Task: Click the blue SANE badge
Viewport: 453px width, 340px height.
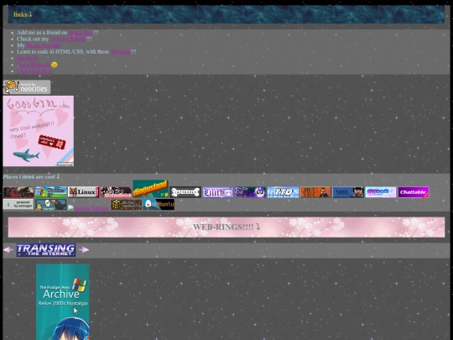Action: pos(348,192)
